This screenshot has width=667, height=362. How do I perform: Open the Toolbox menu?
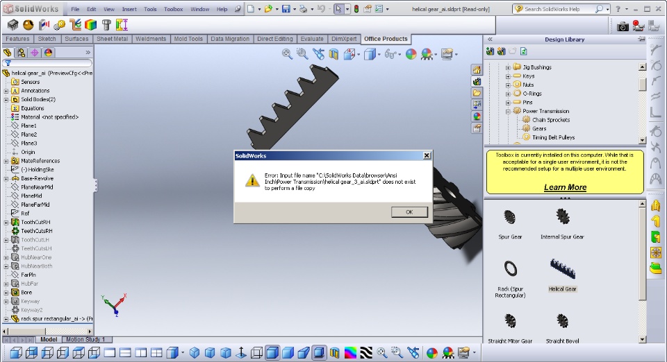[x=174, y=9]
